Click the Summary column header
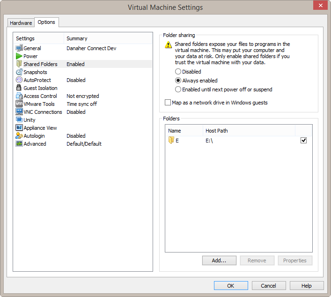The image size is (331, 297). [108, 38]
